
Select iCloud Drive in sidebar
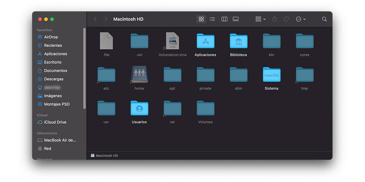point(55,122)
